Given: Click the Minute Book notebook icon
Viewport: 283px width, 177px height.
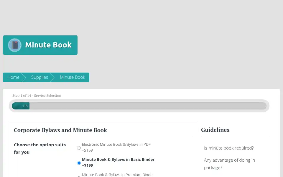Looking at the screenshot, I should (15, 45).
